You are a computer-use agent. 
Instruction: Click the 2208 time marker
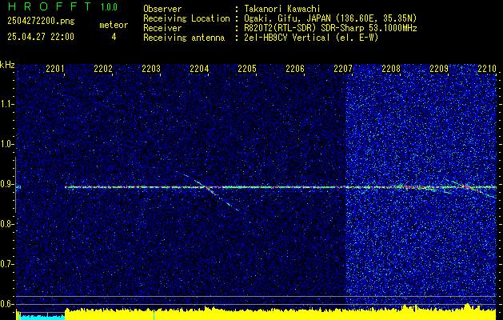tap(391, 69)
